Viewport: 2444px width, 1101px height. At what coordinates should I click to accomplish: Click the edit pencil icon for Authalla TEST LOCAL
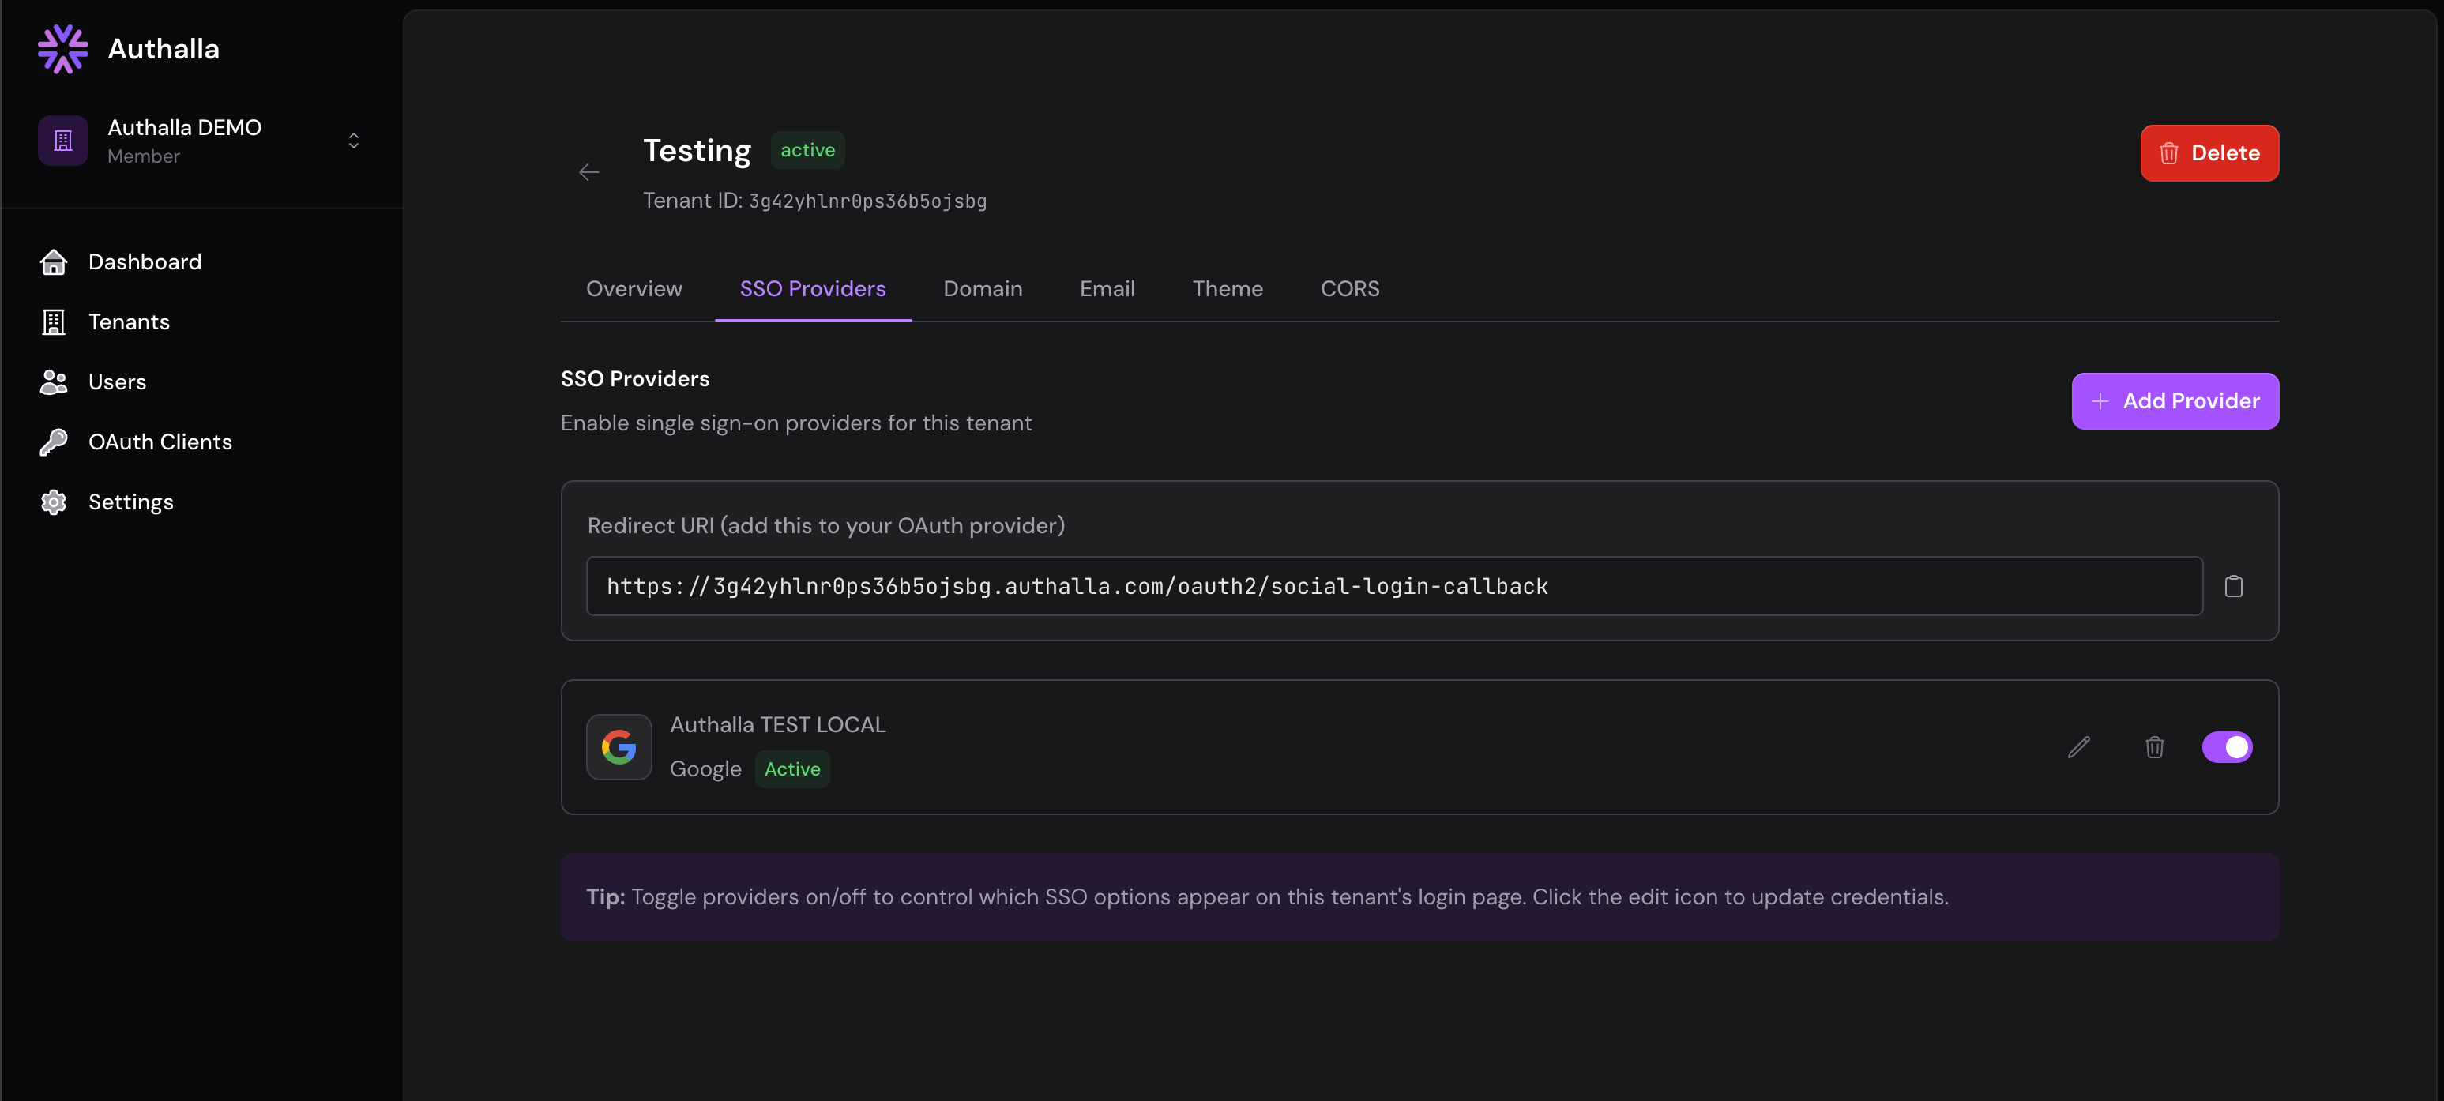click(2079, 747)
